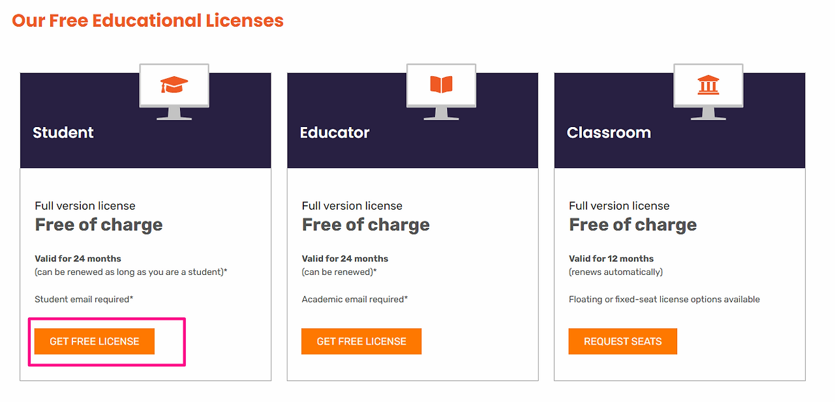Click the Classroom card title
Viewport: 835px width, 402px height.
[609, 133]
